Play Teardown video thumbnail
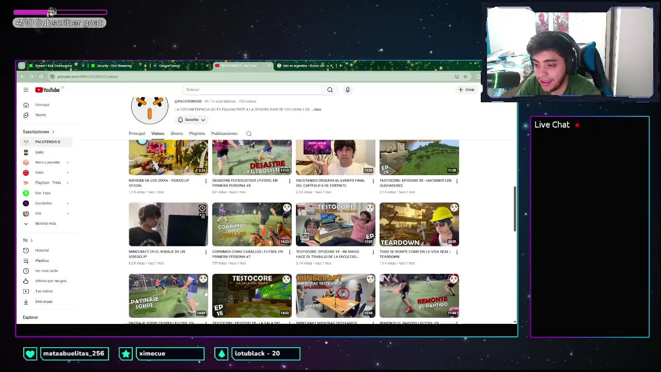Image resolution: width=661 pixels, height=372 pixels. click(x=419, y=224)
